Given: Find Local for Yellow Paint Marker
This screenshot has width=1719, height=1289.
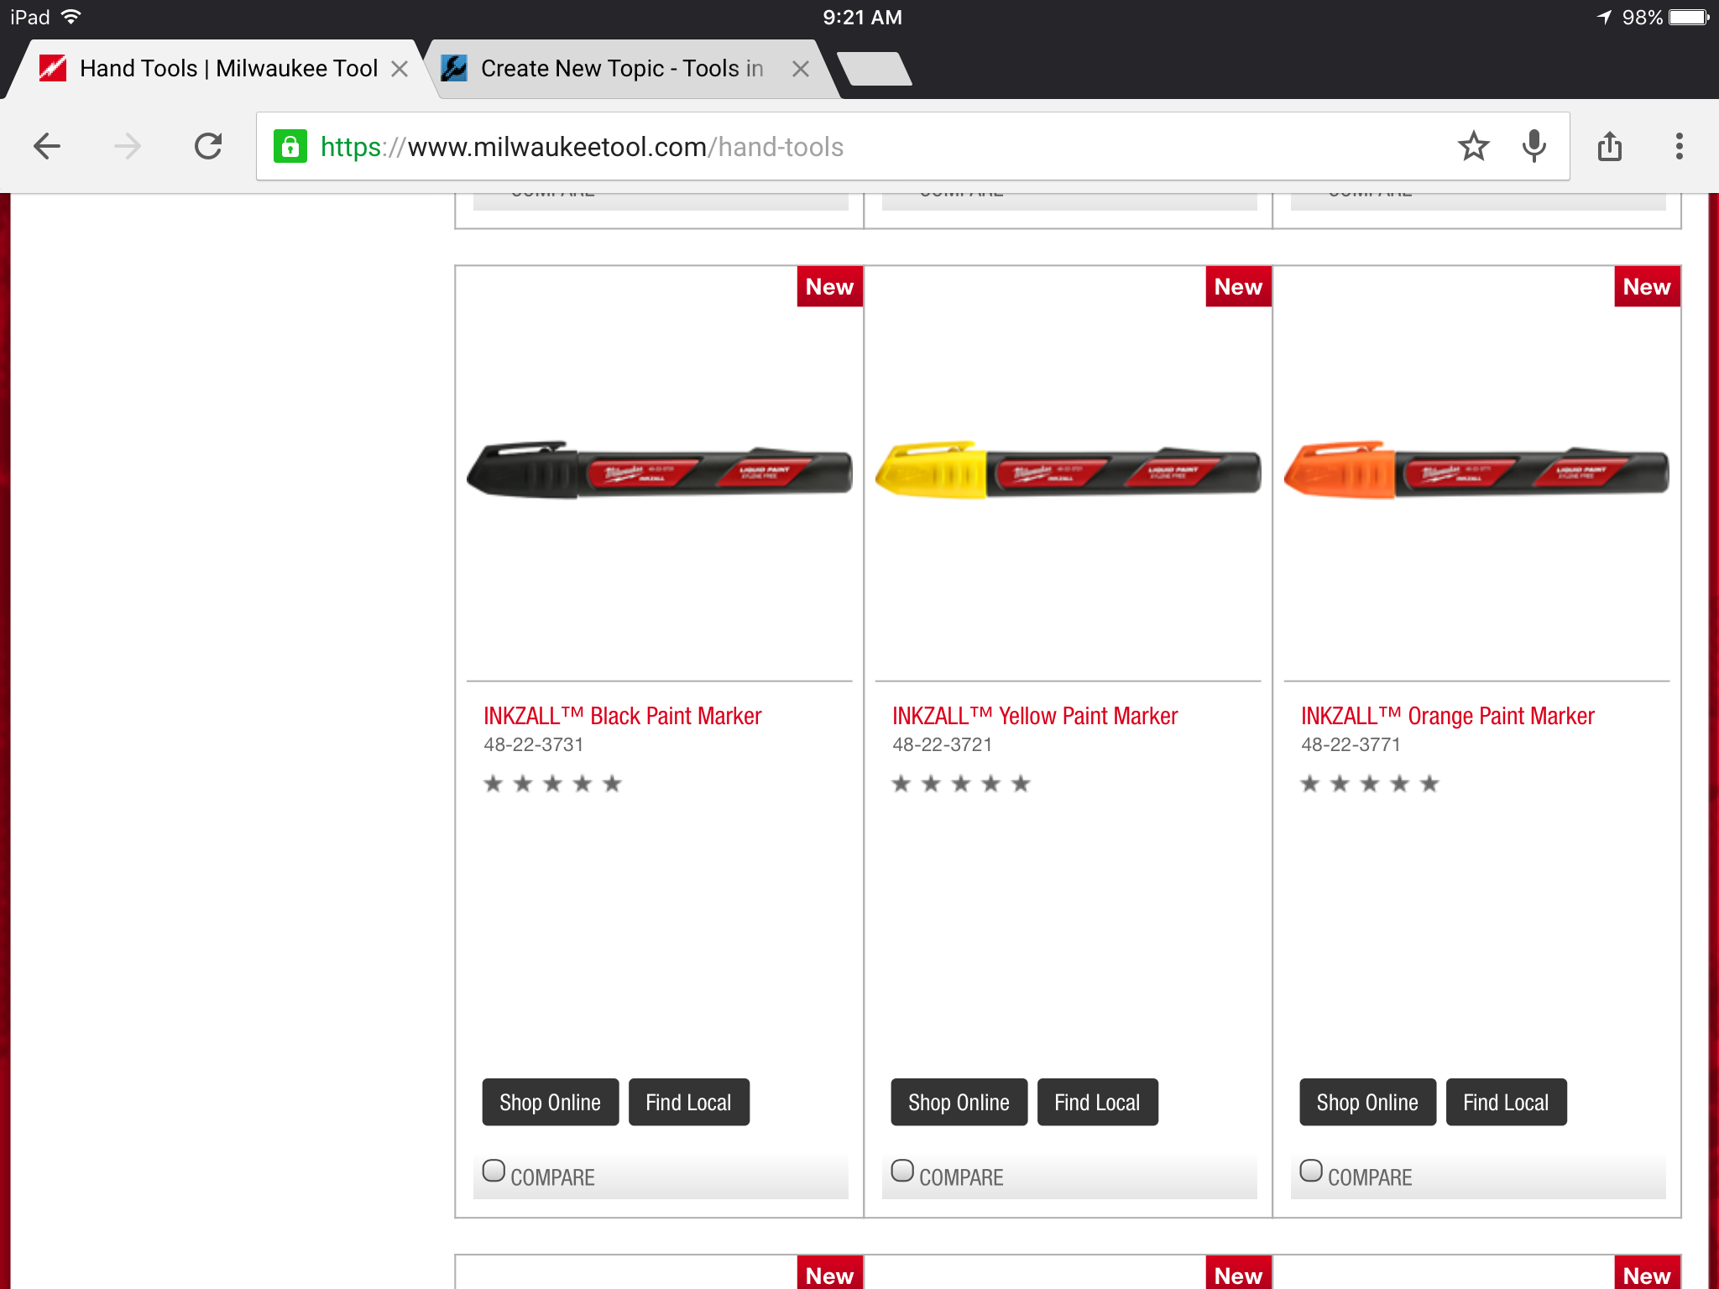Looking at the screenshot, I should point(1097,1102).
